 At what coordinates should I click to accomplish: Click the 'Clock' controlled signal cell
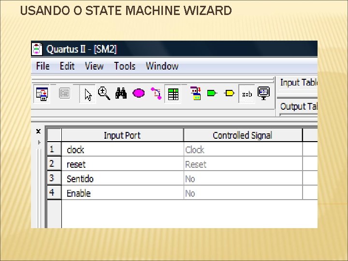coord(243,149)
